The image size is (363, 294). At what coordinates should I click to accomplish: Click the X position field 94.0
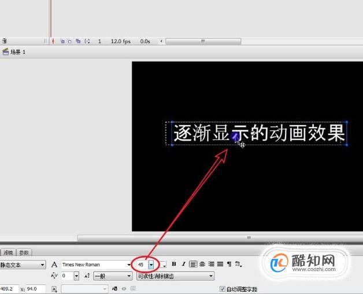(x=35, y=289)
